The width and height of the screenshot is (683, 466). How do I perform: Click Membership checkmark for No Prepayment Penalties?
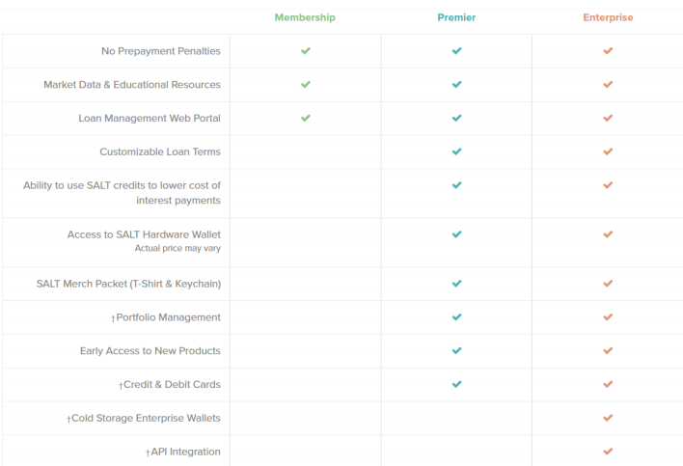click(x=306, y=50)
